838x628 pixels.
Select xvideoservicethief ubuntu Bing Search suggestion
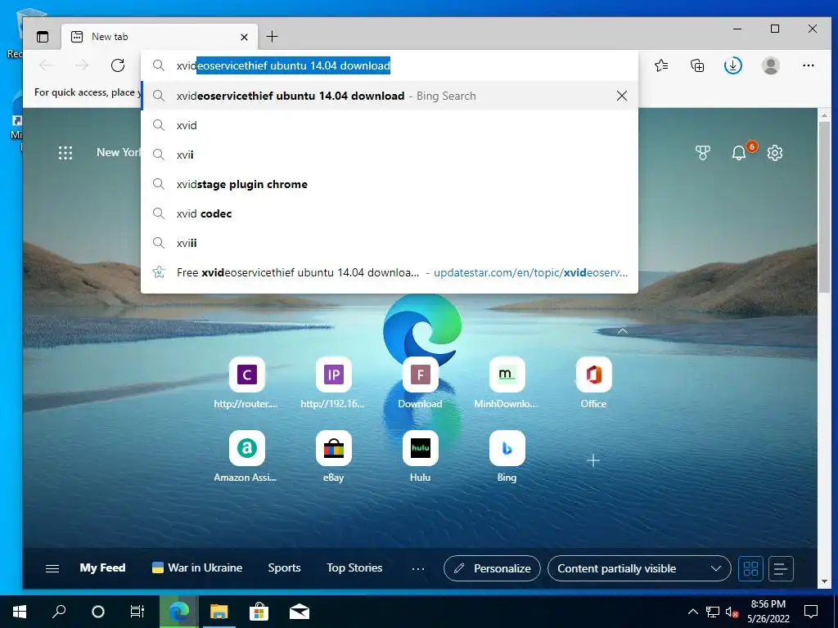click(x=390, y=96)
